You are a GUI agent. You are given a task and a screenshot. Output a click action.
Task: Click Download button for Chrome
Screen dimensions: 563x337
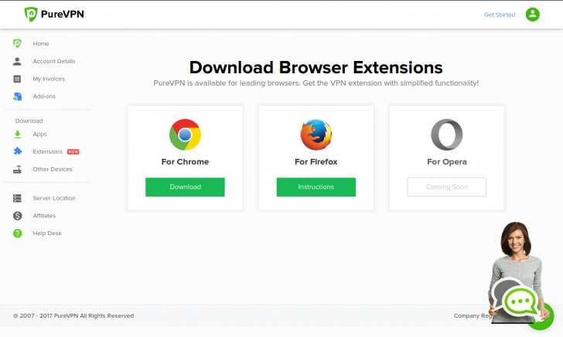coord(185,187)
